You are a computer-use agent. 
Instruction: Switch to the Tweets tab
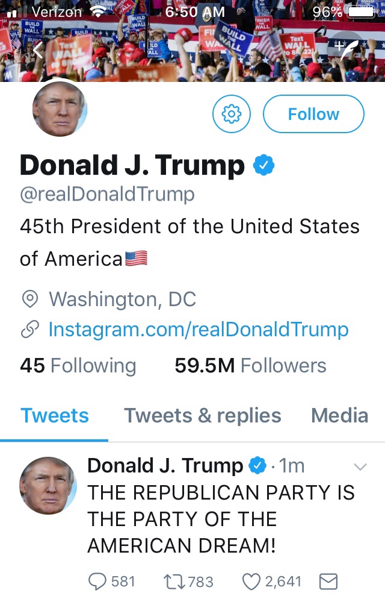(x=54, y=416)
